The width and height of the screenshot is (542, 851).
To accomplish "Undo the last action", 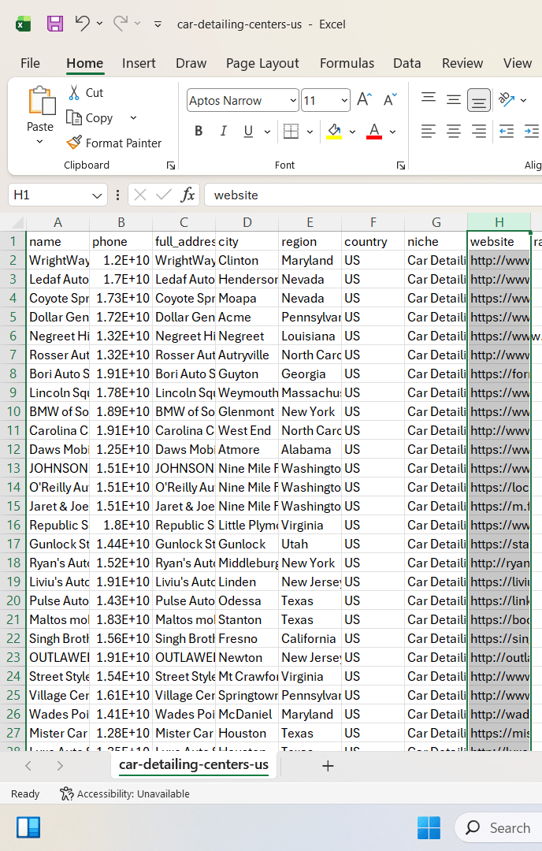I will (83, 24).
